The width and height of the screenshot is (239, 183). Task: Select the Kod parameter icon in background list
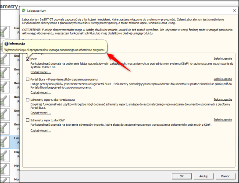(5, 59)
